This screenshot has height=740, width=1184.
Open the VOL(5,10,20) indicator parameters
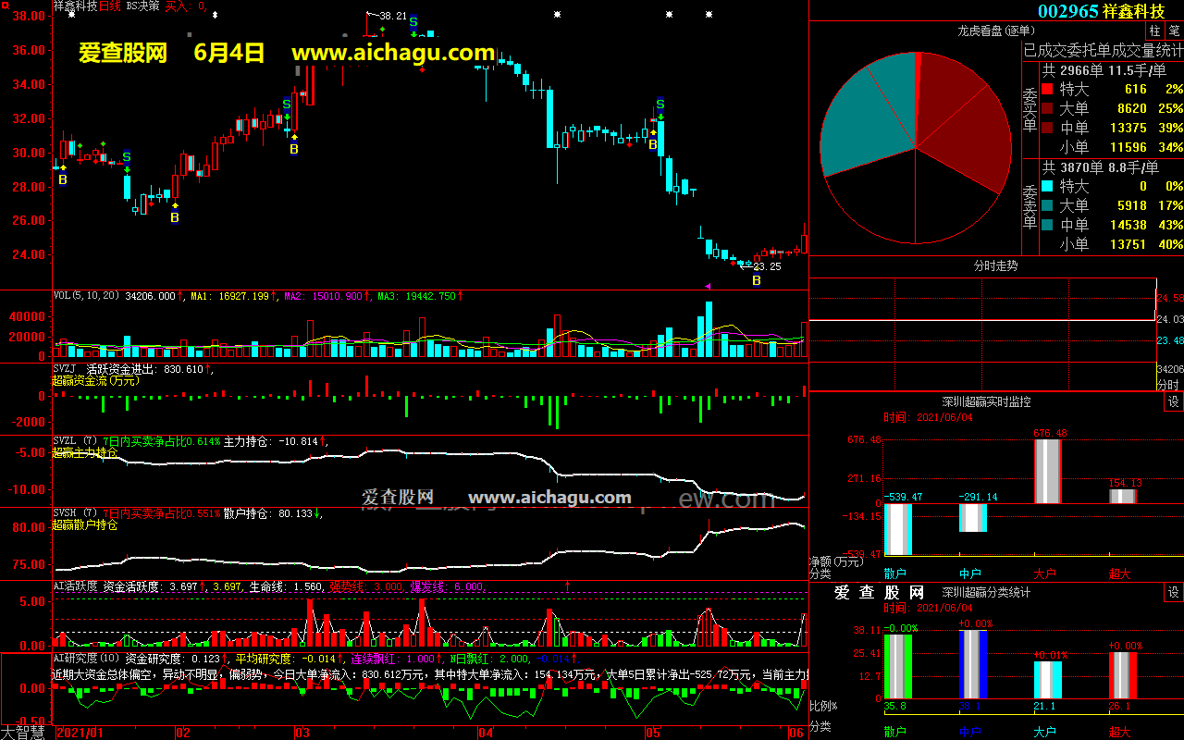87,296
